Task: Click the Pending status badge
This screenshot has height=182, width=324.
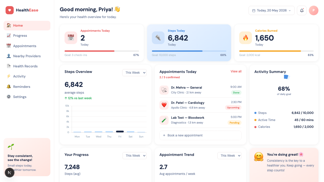Action: coord(235,123)
